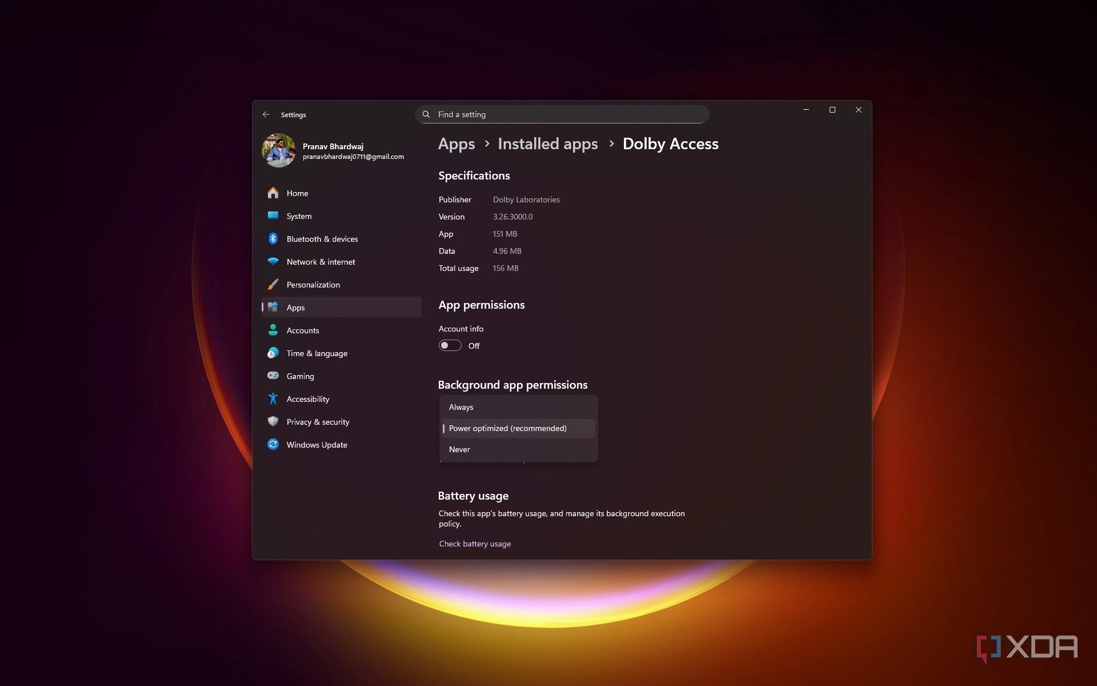Open Personalization settings label
Viewport: 1097px width, 686px height.
tap(313, 285)
